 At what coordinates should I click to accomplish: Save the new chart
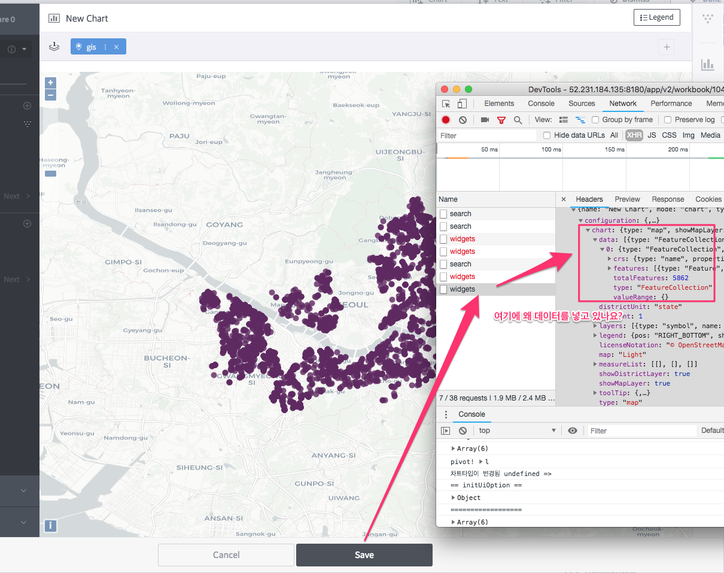click(364, 554)
